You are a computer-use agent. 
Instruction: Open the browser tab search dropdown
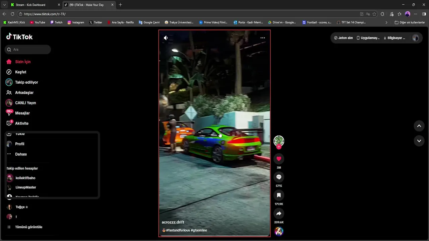pyautogui.click(x=4, y=5)
